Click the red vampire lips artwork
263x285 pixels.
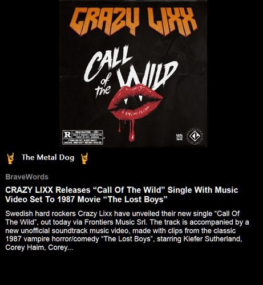tap(135, 101)
